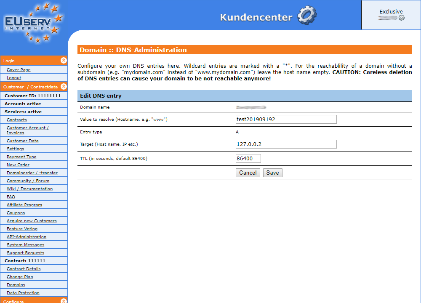Open Affiliate Program page
This screenshot has height=303, width=421.
click(24, 205)
